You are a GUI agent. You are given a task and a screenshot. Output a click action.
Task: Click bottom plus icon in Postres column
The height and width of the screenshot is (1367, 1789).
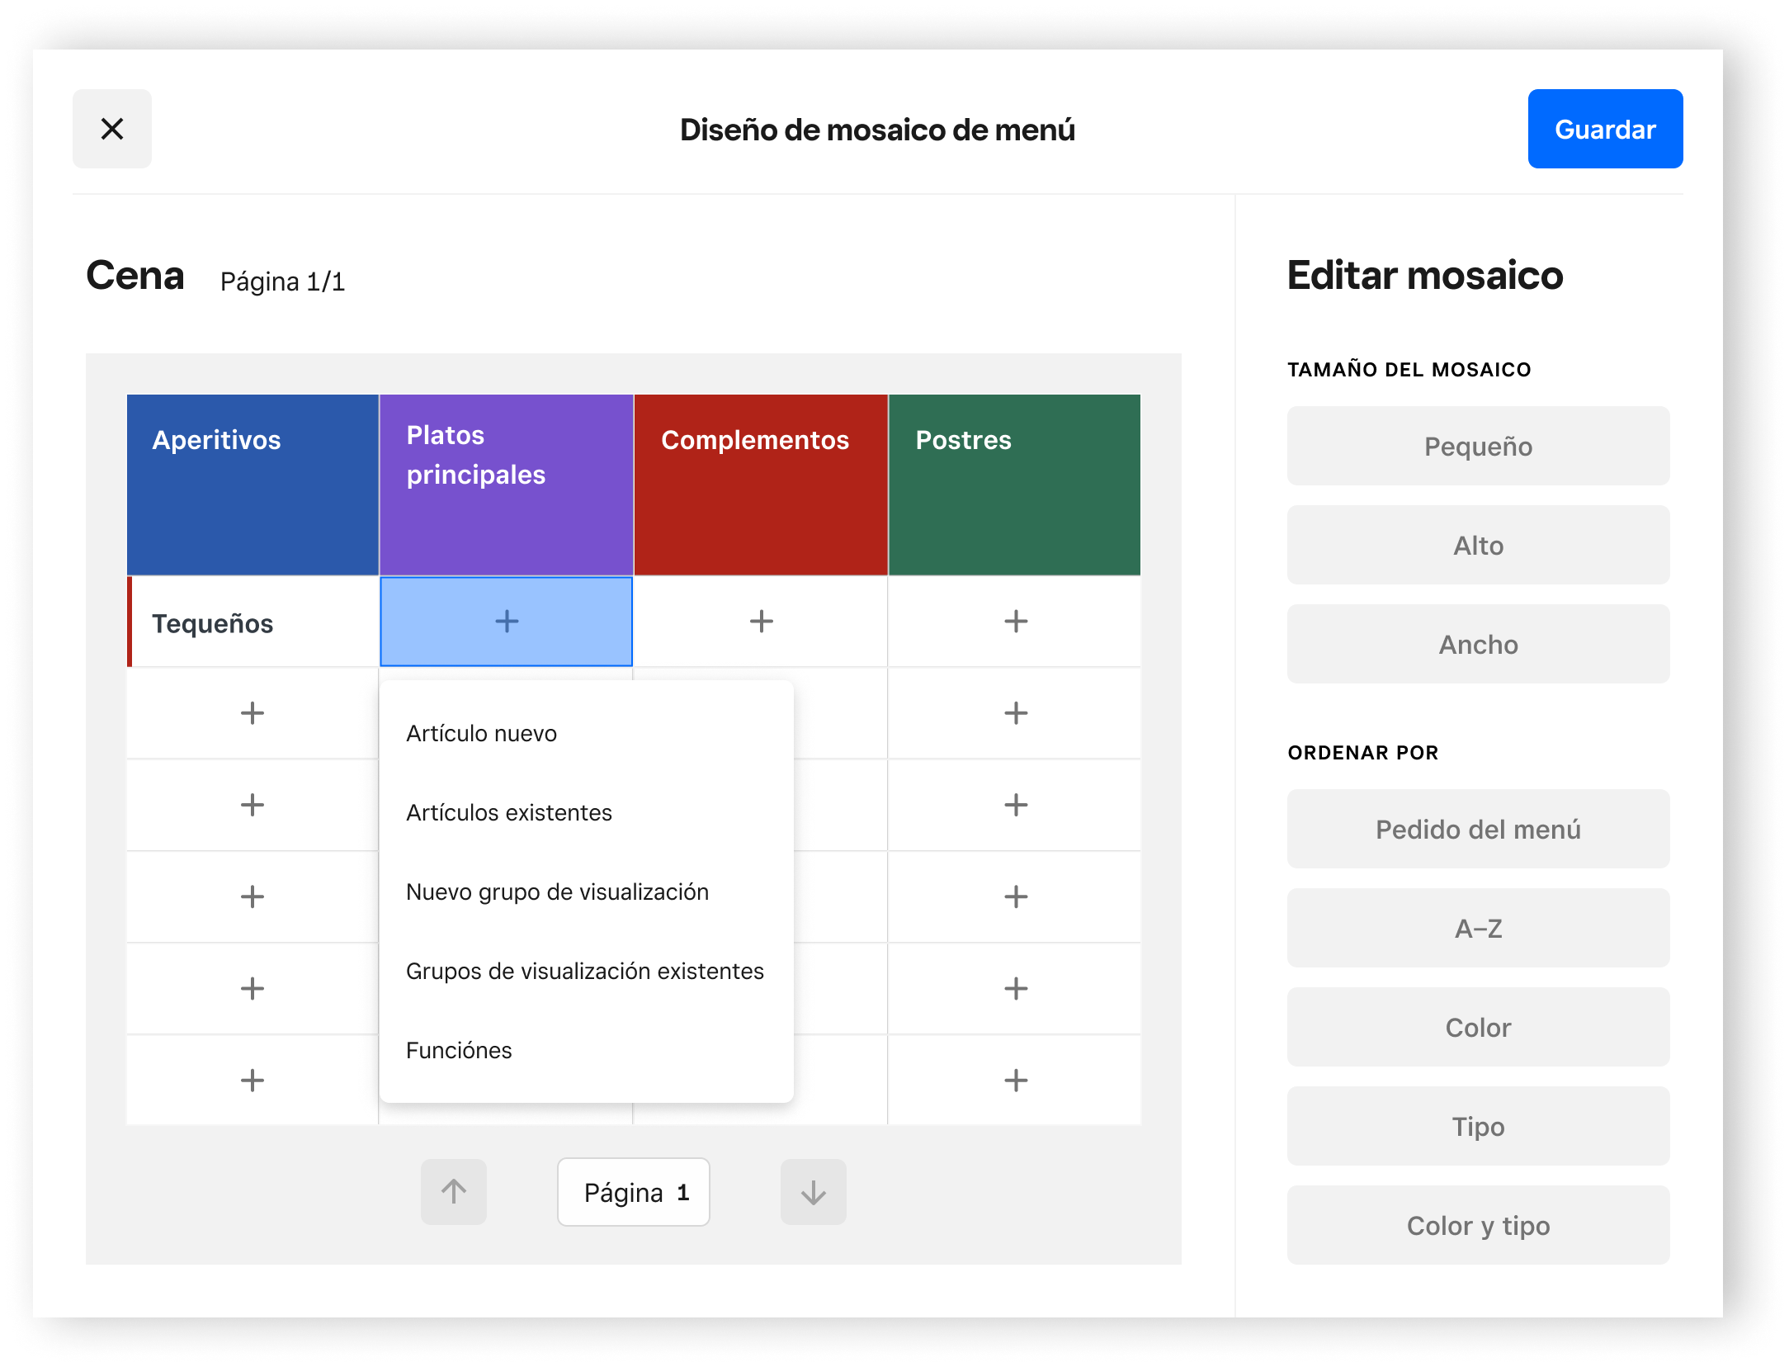[1015, 1080]
